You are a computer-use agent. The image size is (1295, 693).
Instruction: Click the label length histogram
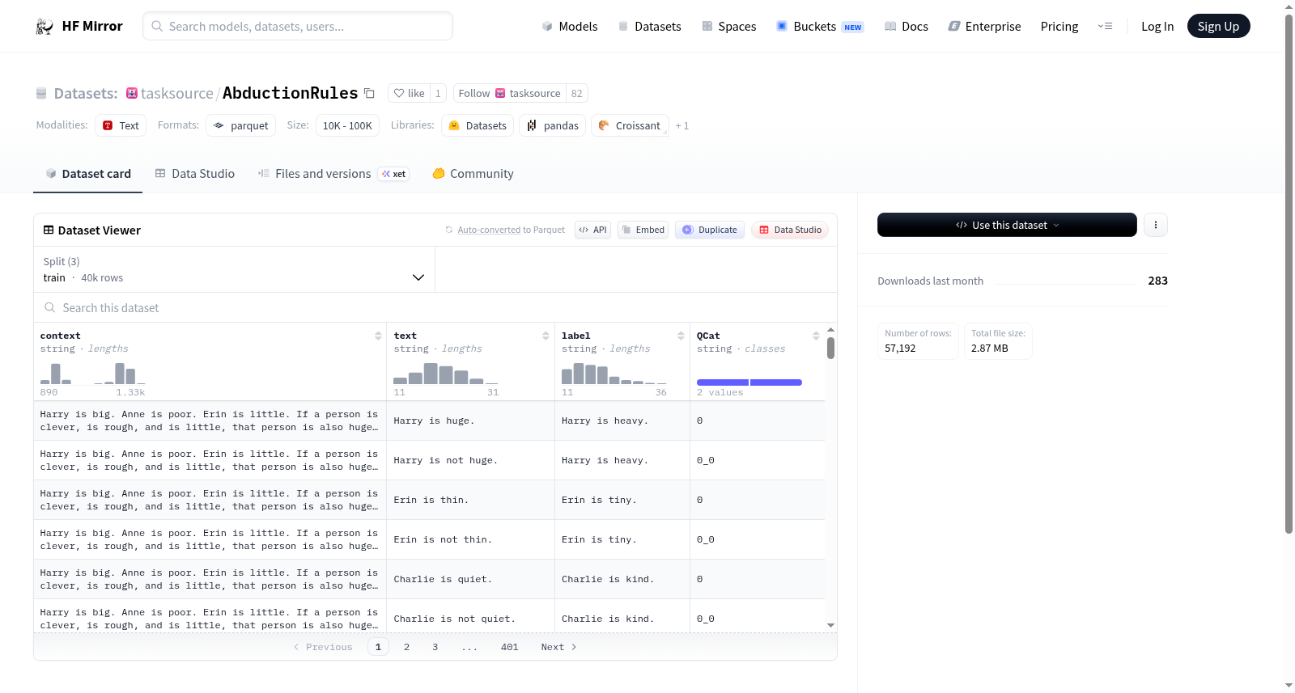pos(614,374)
